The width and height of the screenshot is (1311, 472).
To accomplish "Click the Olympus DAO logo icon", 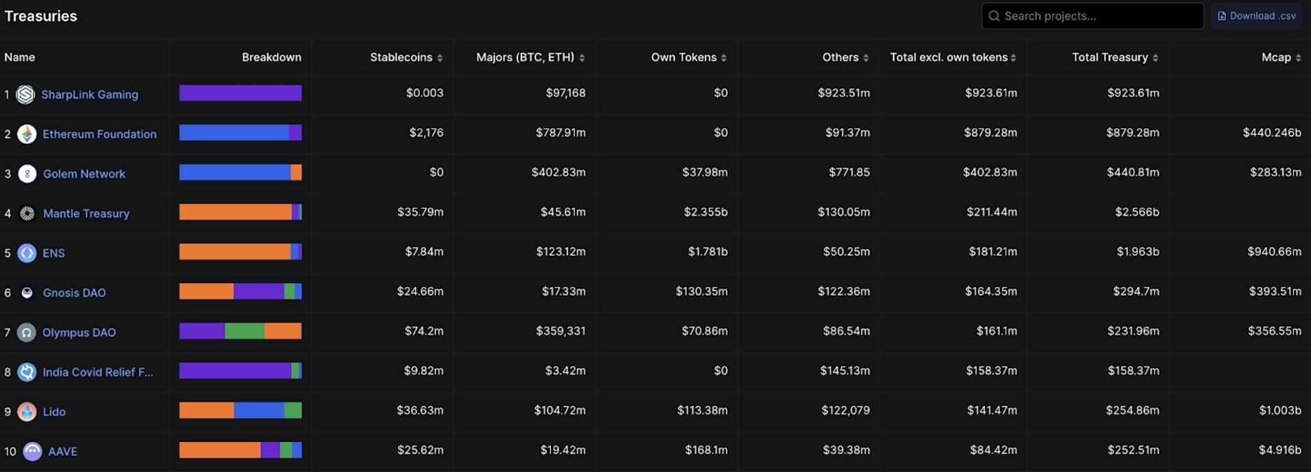I will [27, 332].
